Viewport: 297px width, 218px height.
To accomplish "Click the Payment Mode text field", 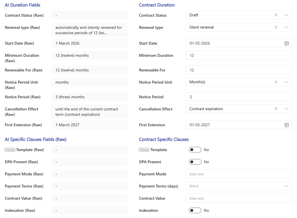I will pos(239,174).
